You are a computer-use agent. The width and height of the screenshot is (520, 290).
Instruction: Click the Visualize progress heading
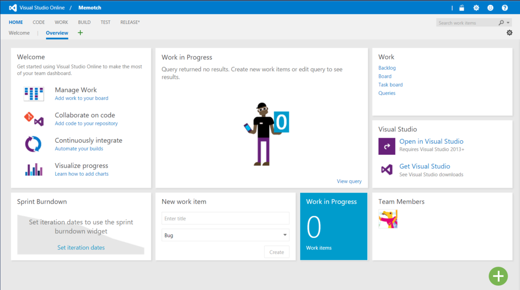[82, 166]
